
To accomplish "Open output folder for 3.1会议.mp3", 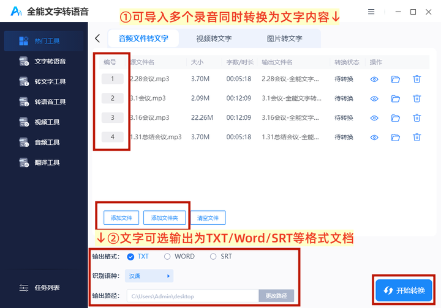I will click(x=396, y=99).
